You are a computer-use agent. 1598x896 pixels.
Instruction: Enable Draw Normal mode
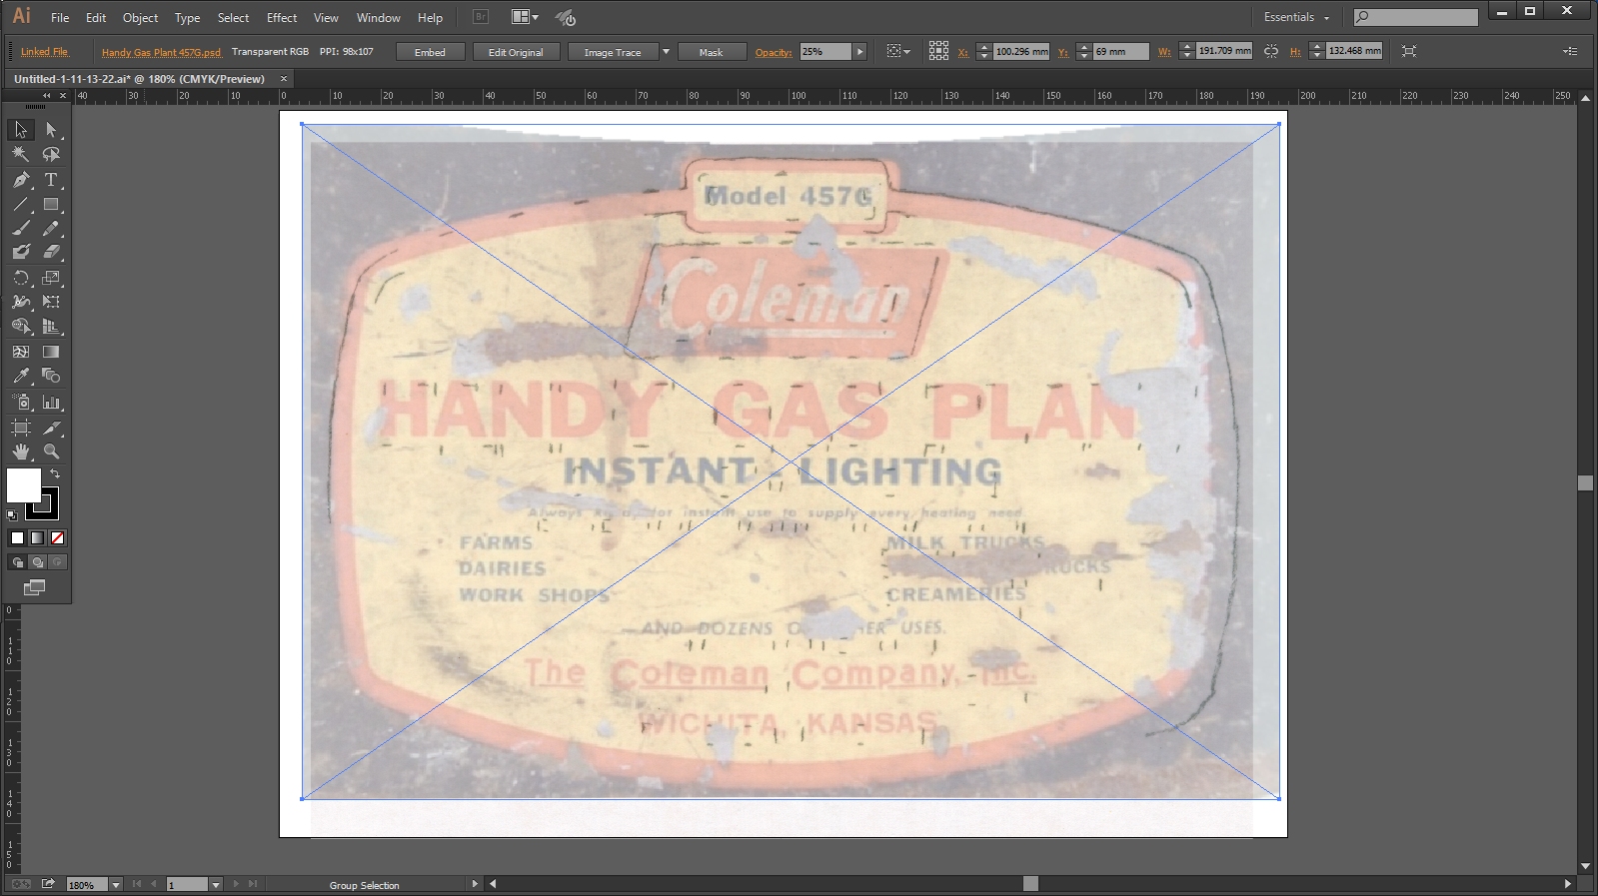pos(17,562)
